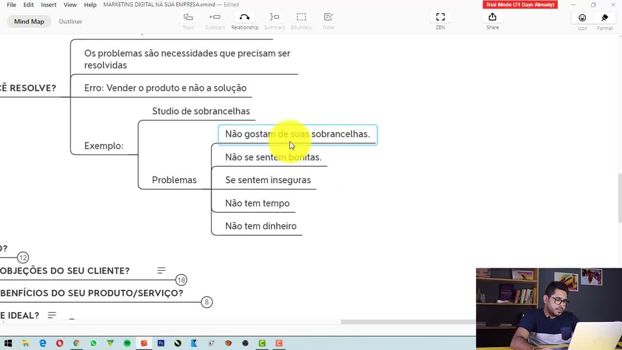Click the Subtopic toolbar icon
The width and height of the screenshot is (622, 350).
click(x=215, y=21)
